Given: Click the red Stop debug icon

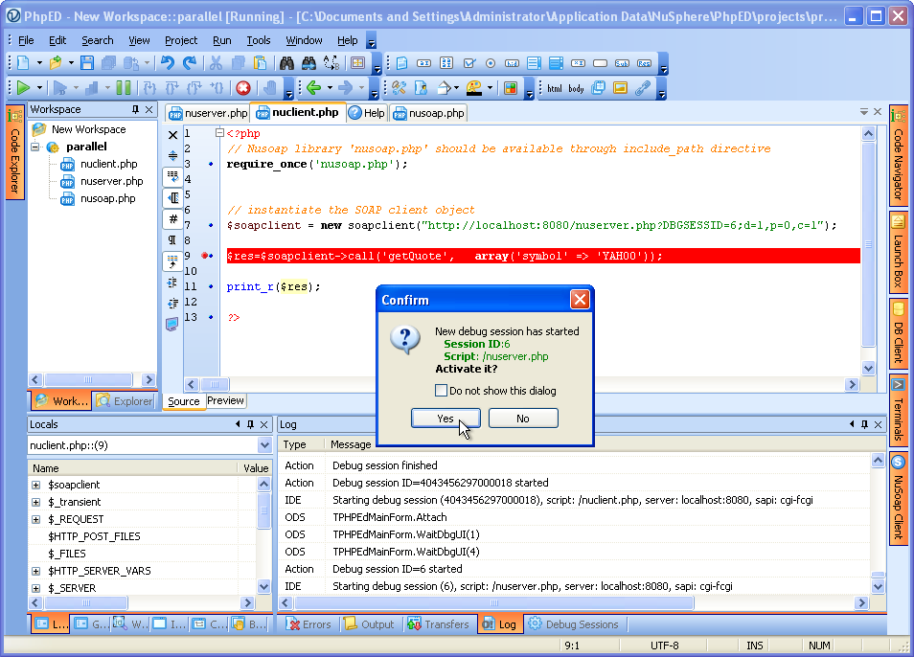Looking at the screenshot, I should tap(243, 88).
